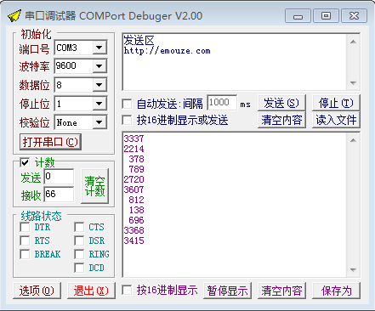Image resolution: width=375 pixels, height=311 pixels.
Task: Open the 校验位 None parity dropdown
Action: pyautogui.click(x=99, y=122)
